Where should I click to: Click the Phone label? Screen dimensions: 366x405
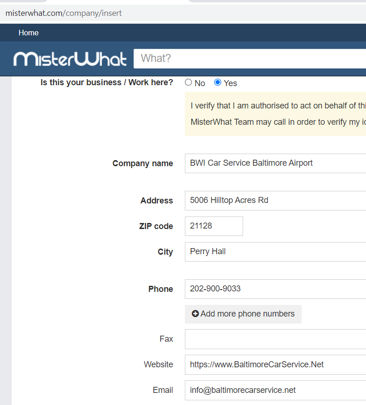[x=161, y=289]
